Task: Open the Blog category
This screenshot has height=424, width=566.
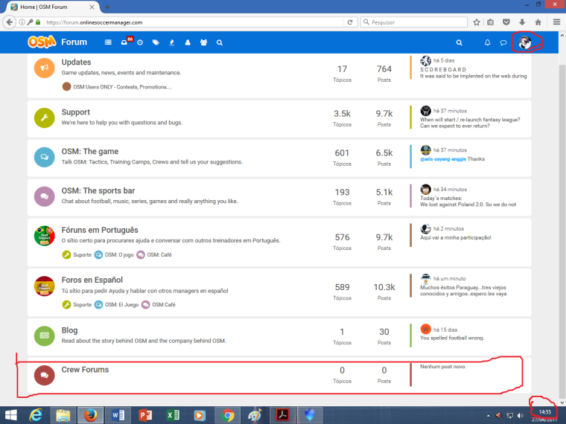Action: click(x=69, y=330)
